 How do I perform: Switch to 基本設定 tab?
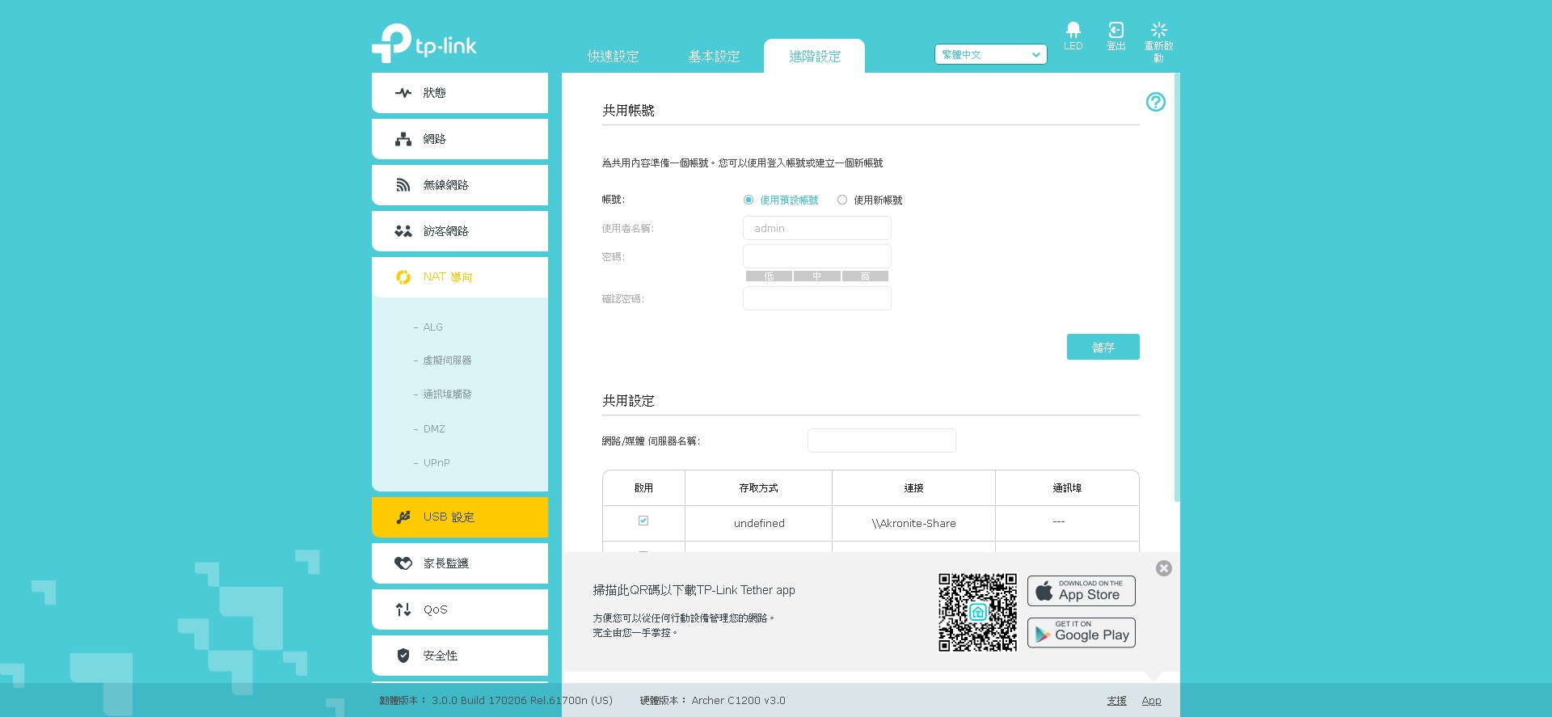(714, 56)
